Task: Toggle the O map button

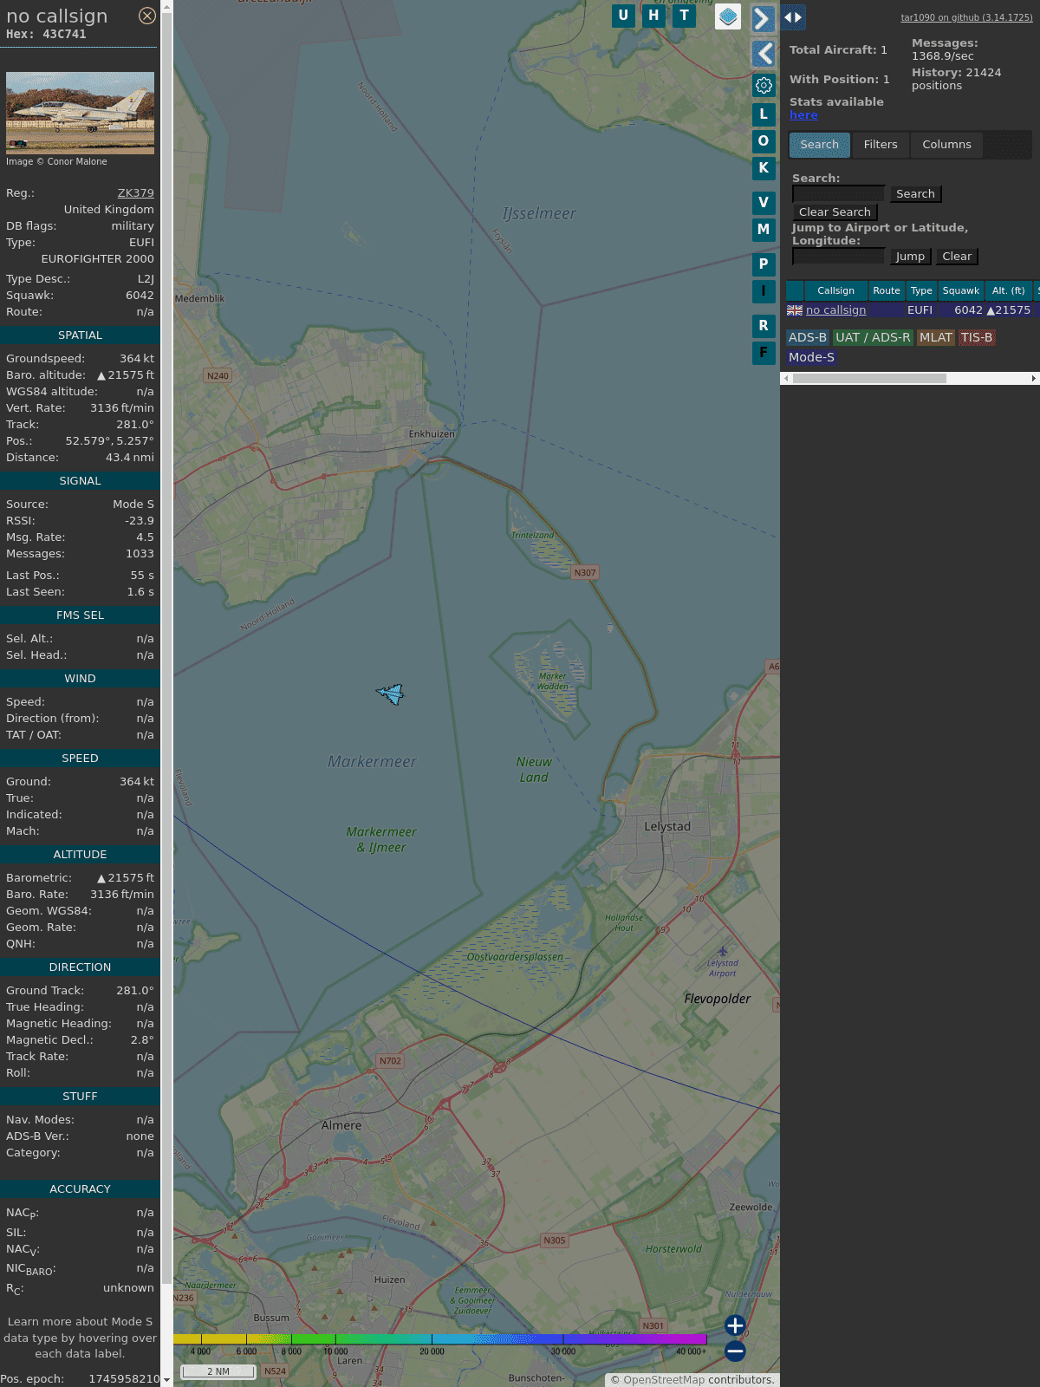Action: coord(764,140)
